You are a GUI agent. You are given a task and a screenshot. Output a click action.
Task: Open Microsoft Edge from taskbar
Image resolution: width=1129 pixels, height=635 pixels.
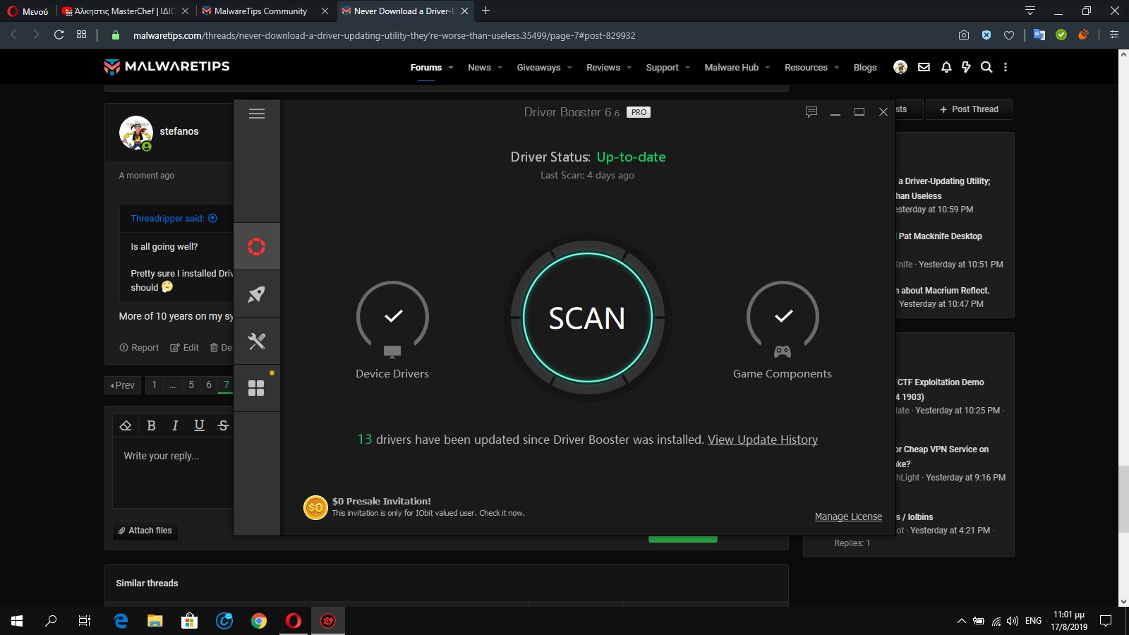click(x=121, y=621)
